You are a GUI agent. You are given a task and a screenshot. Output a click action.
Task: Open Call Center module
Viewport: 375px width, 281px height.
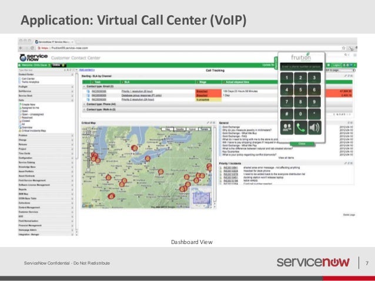(x=28, y=79)
